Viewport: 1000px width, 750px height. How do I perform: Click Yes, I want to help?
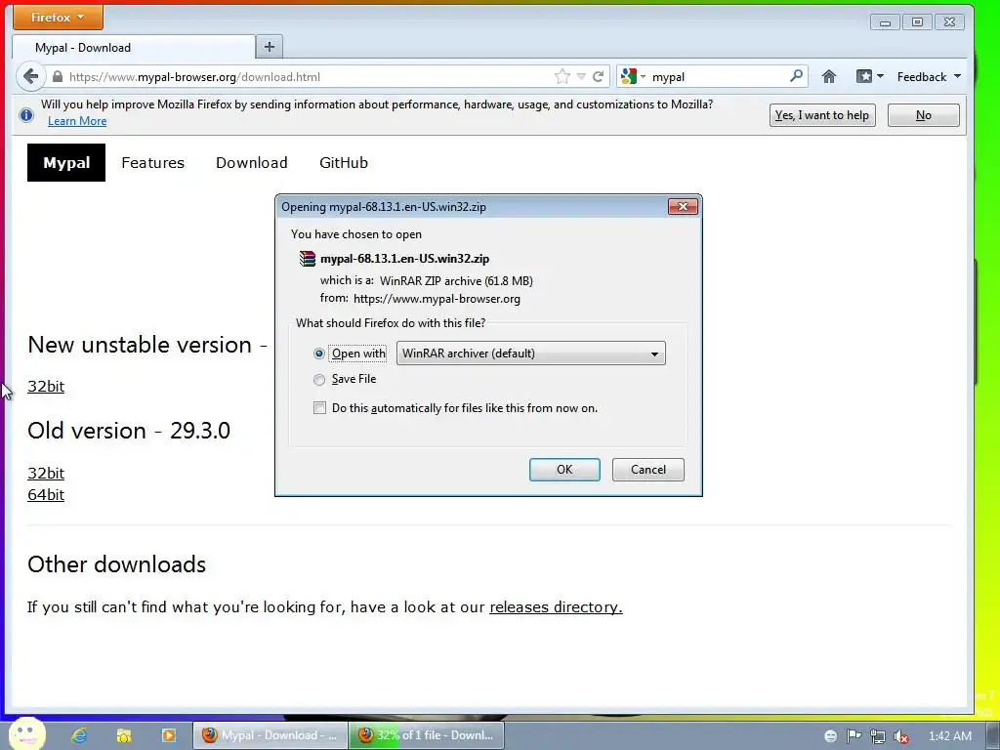822,115
